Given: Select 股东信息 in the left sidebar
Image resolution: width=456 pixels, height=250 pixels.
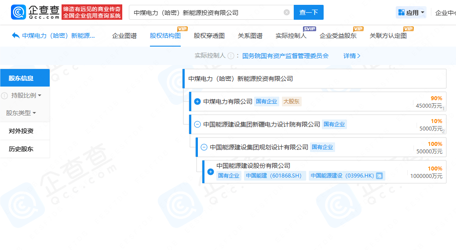Looking at the screenshot, I should (x=25, y=78).
